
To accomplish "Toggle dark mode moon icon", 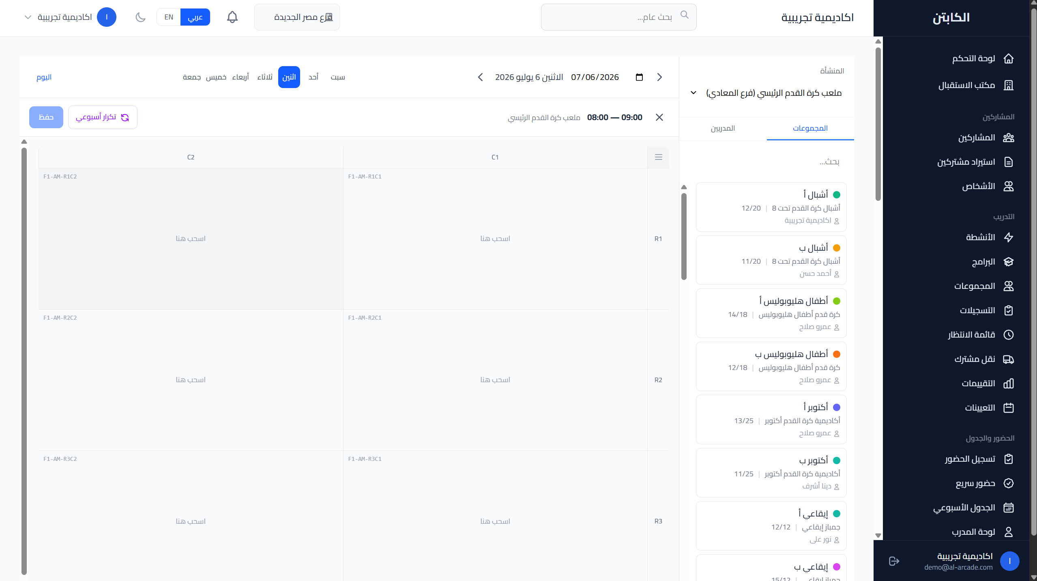I will [140, 17].
